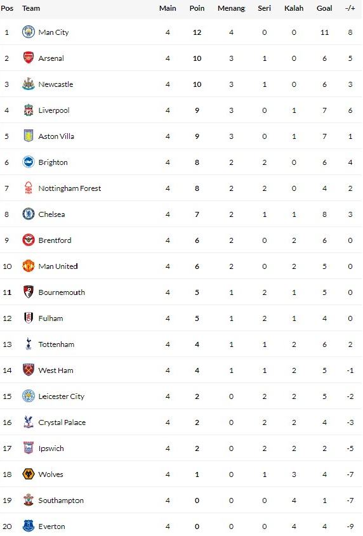Select the Menang column header
Image resolution: width=363 pixels, height=536 pixels.
click(x=231, y=8)
